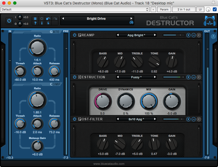Click the Destruction Gain value -5.0 dB
The image size is (218, 167).
coord(172,113)
